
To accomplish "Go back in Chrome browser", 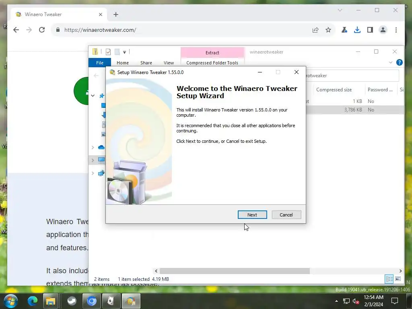I will tap(16, 30).
